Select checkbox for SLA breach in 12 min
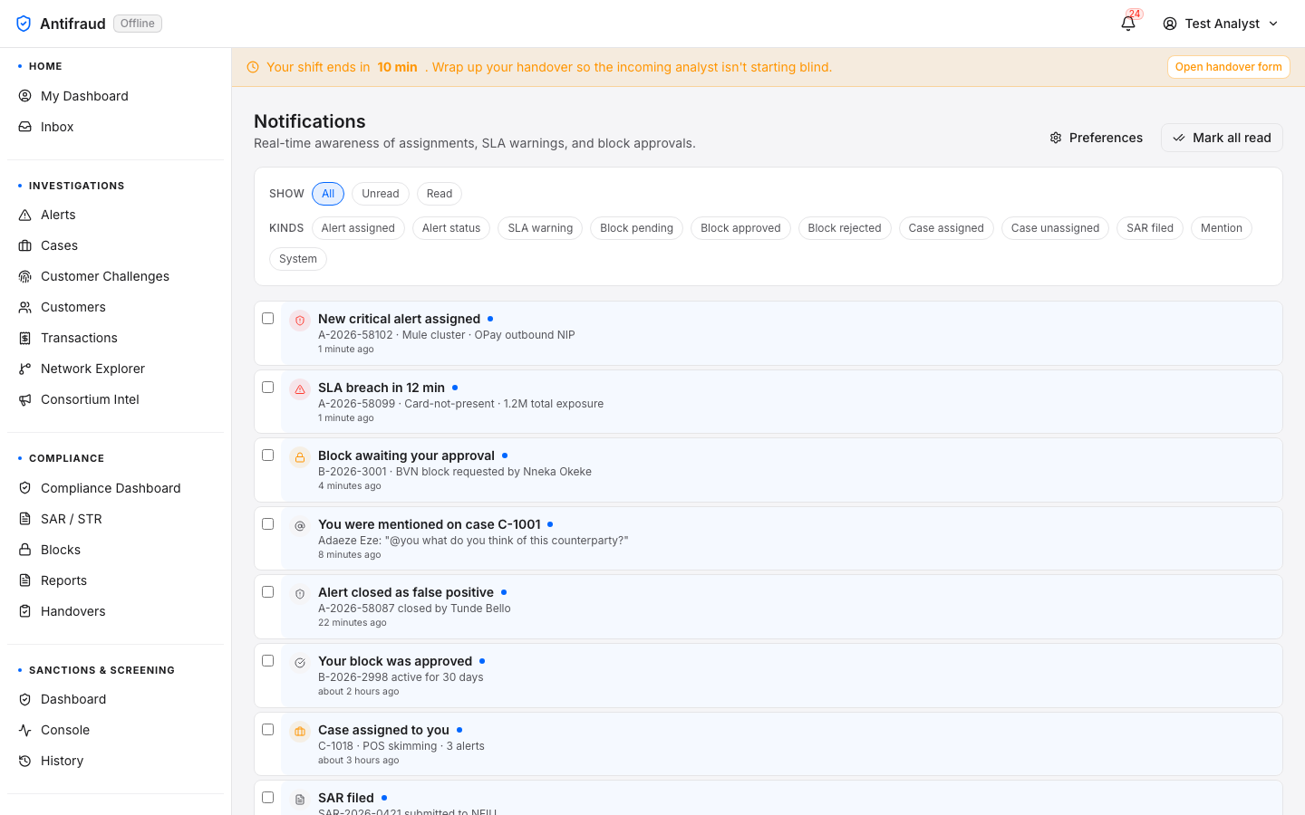Screen dimensions: 1305x815 pos(267,387)
